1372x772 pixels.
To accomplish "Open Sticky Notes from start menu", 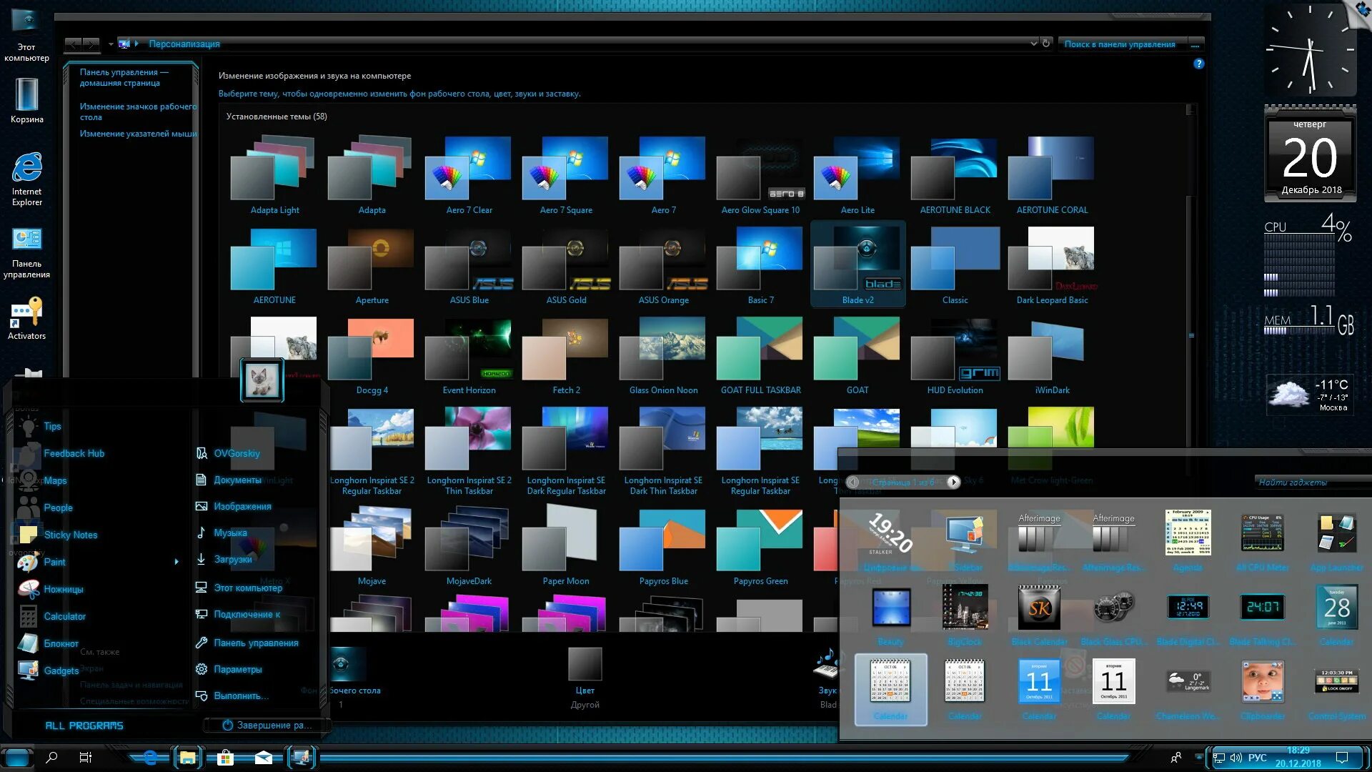I will (x=69, y=535).
